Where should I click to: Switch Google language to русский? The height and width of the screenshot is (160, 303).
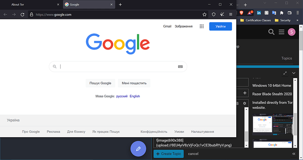point(122,96)
